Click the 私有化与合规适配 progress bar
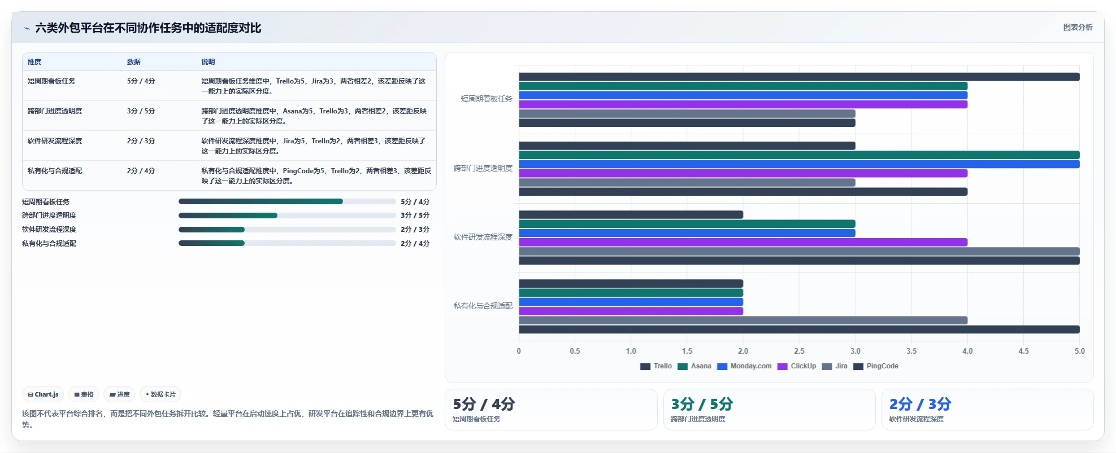Screen dimensions: 1116x453 point(287,244)
